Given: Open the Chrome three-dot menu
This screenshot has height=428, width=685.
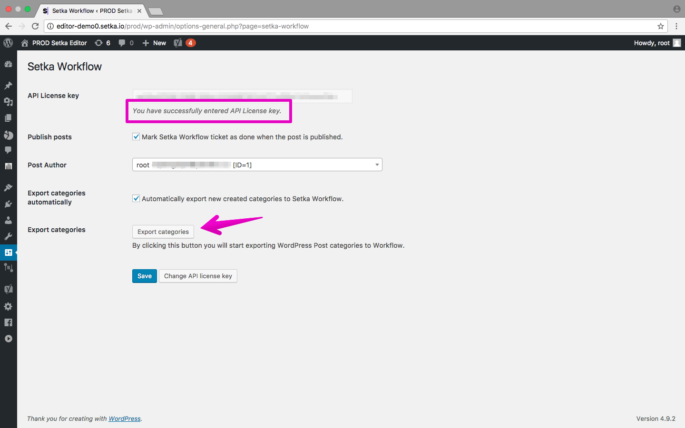Looking at the screenshot, I should [x=676, y=26].
